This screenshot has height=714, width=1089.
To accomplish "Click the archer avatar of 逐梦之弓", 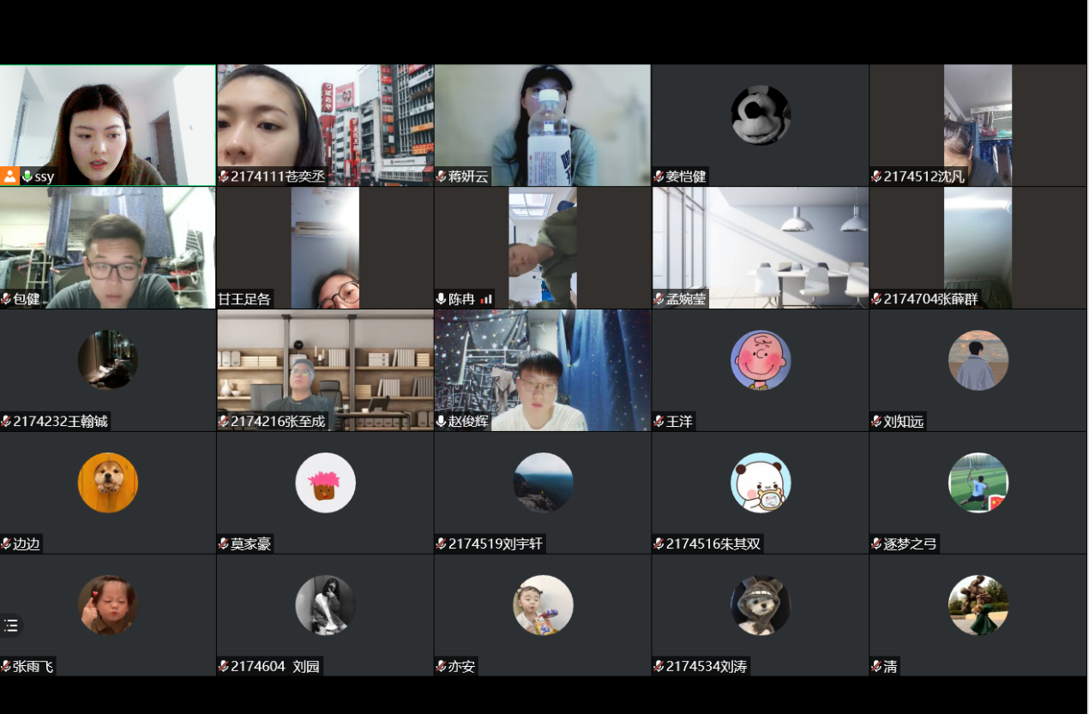I will pos(978,483).
